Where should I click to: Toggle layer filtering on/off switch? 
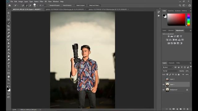[191, 67]
